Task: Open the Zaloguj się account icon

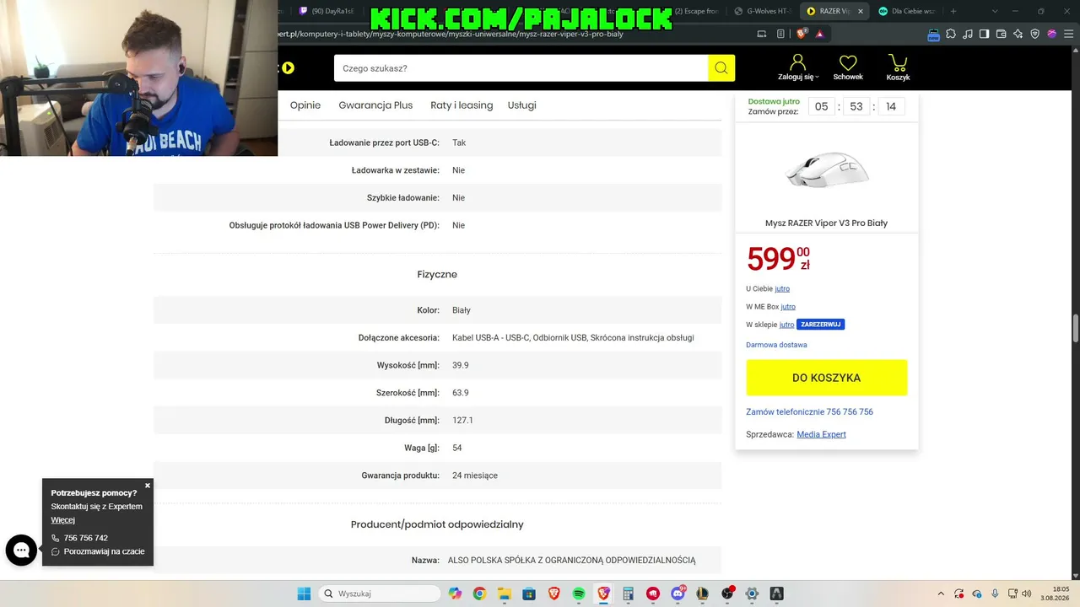Action: point(798,67)
